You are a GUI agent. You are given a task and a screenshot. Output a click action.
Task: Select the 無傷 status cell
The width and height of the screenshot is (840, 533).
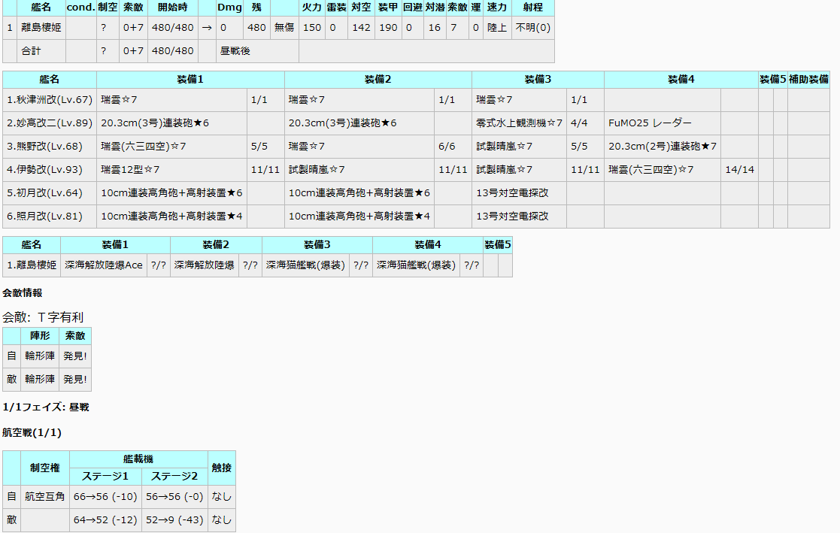point(284,28)
